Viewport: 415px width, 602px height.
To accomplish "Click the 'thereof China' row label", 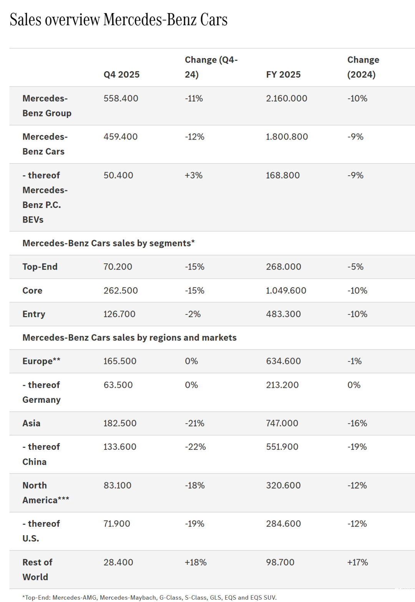I will pos(41,454).
